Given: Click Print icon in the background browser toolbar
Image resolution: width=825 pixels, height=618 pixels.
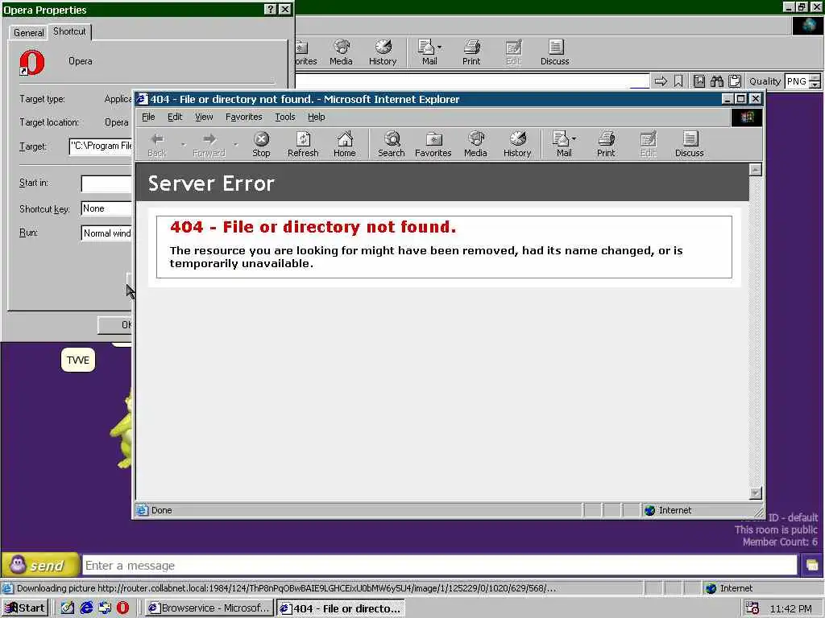Looking at the screenshot, I should coord(471,52).
